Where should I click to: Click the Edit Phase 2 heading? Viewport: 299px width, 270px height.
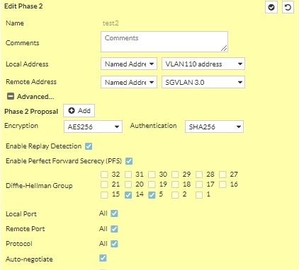click(23, 6)
